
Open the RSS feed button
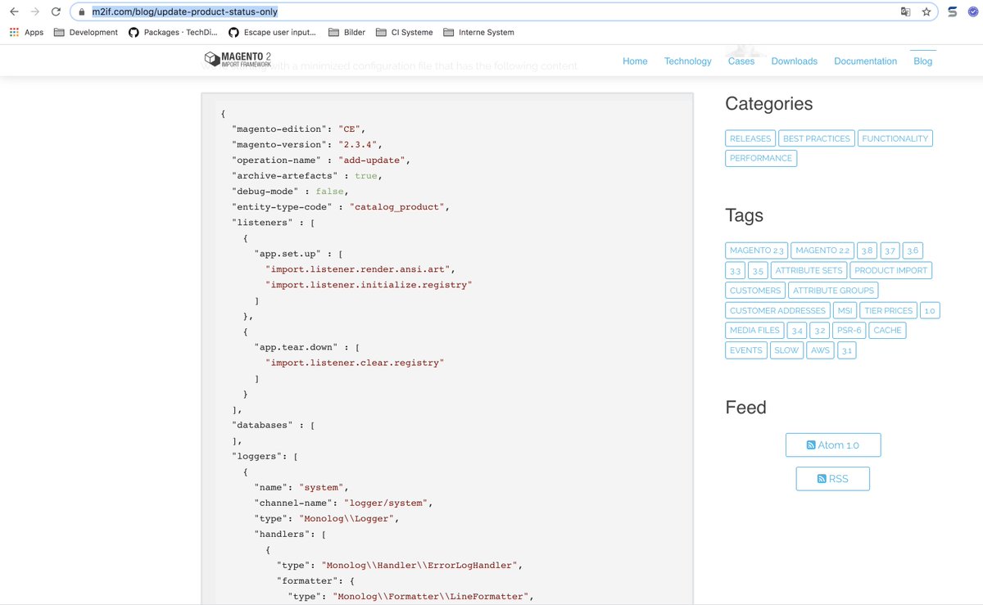click(833, 478)
